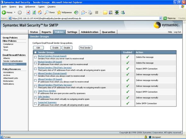Open Search (Поиск) magnifier icon
The height and width of the screenshot is (139, 186).
[46, 13]
